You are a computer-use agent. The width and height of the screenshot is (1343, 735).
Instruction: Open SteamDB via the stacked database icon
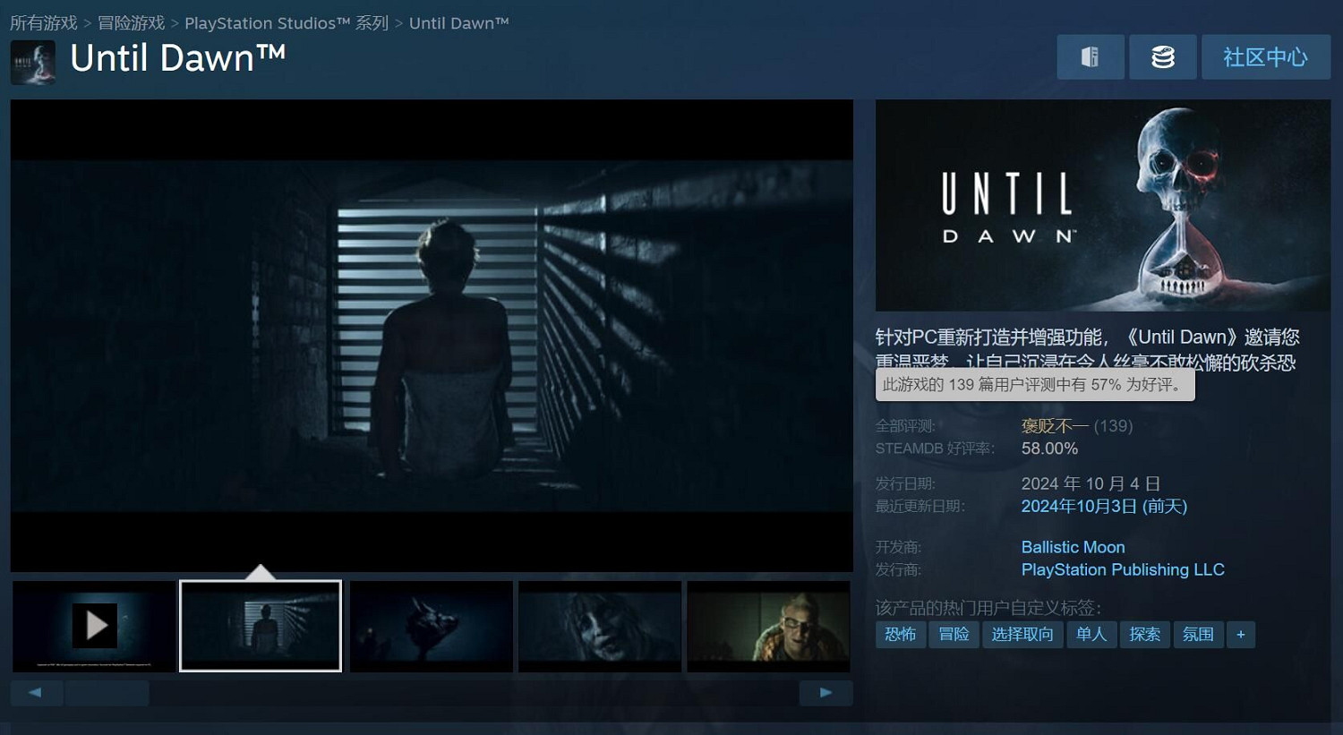pyautogui.click(x=1162, y=56)
